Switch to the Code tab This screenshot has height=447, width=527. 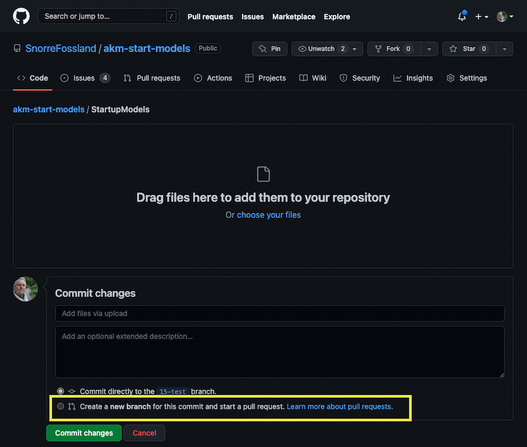[32, 78]
